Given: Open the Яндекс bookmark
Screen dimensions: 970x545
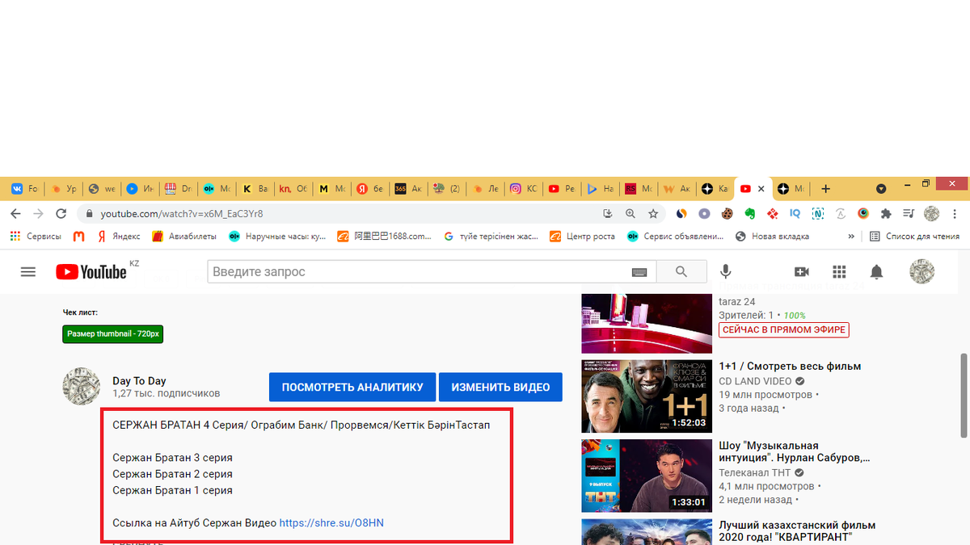Looking at the screenshot, I should [118, 237].
